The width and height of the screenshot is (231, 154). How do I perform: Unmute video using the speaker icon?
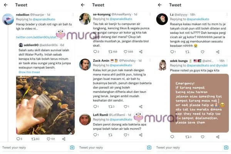tap(69, 130)
